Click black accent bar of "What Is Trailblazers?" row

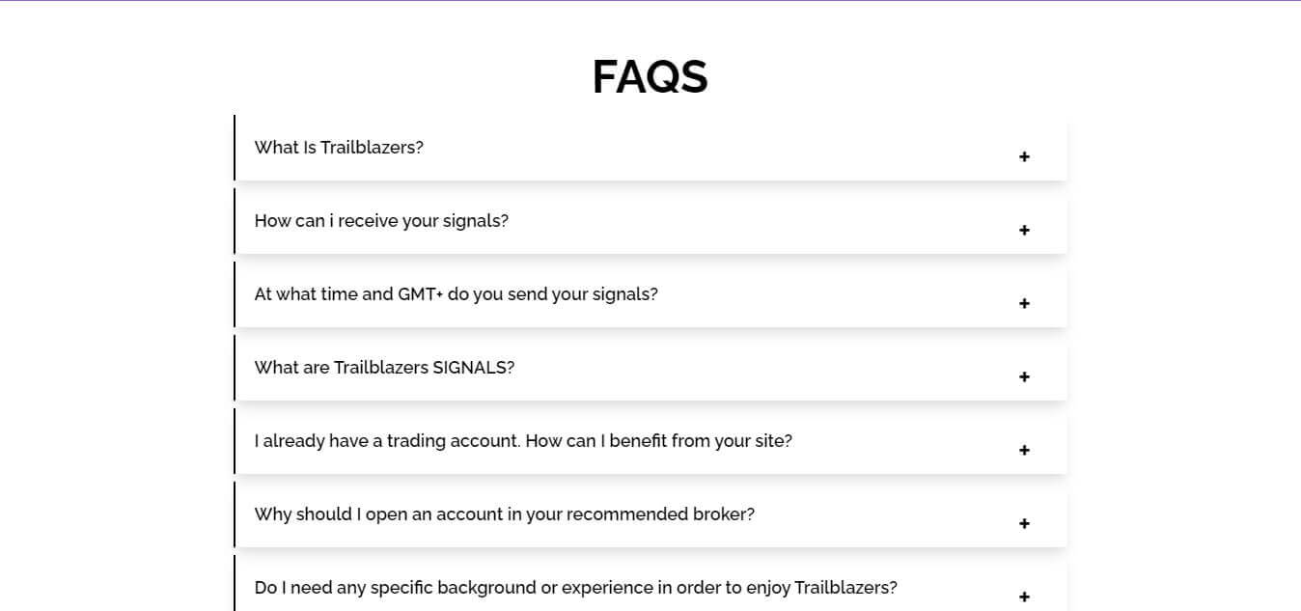235,148
